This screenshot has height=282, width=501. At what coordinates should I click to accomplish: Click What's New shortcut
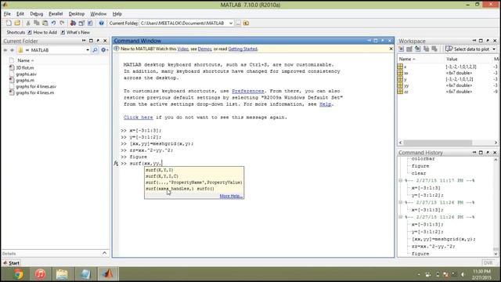pos(75,32)
